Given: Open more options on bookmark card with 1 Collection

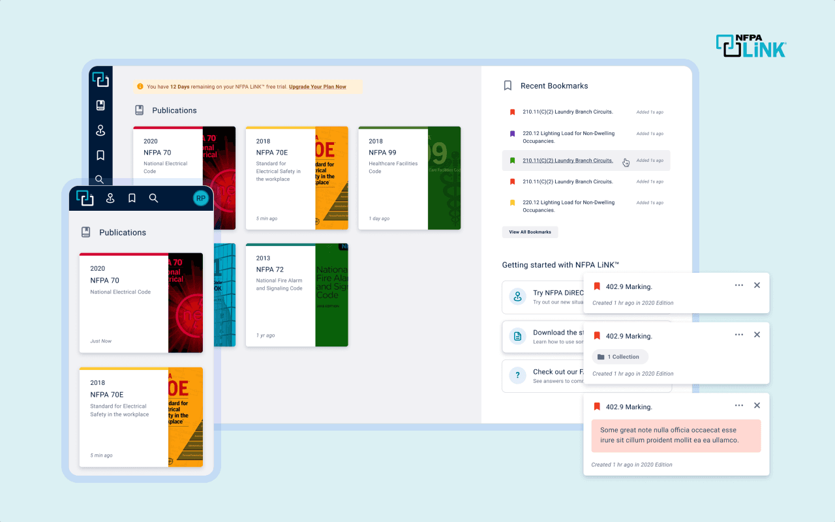Looking at the screenshot, I should pyautogui.click(x=739, y=335).
